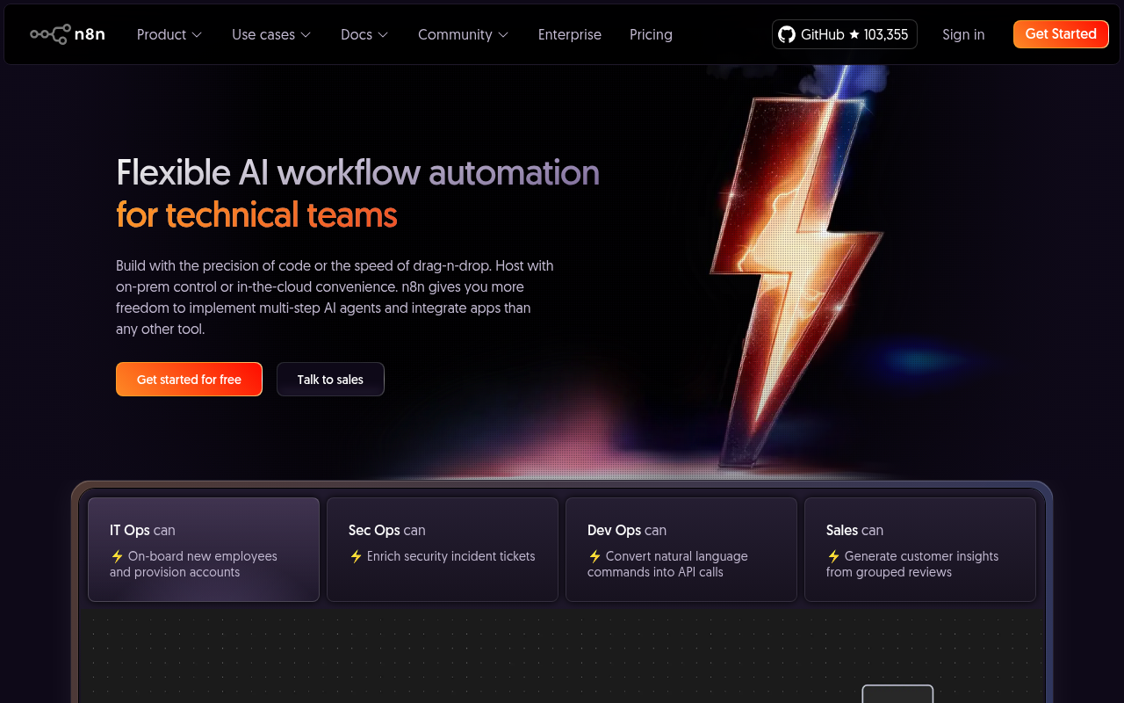Click the lightning bolt in the Sec Ops card

[356, 556]
